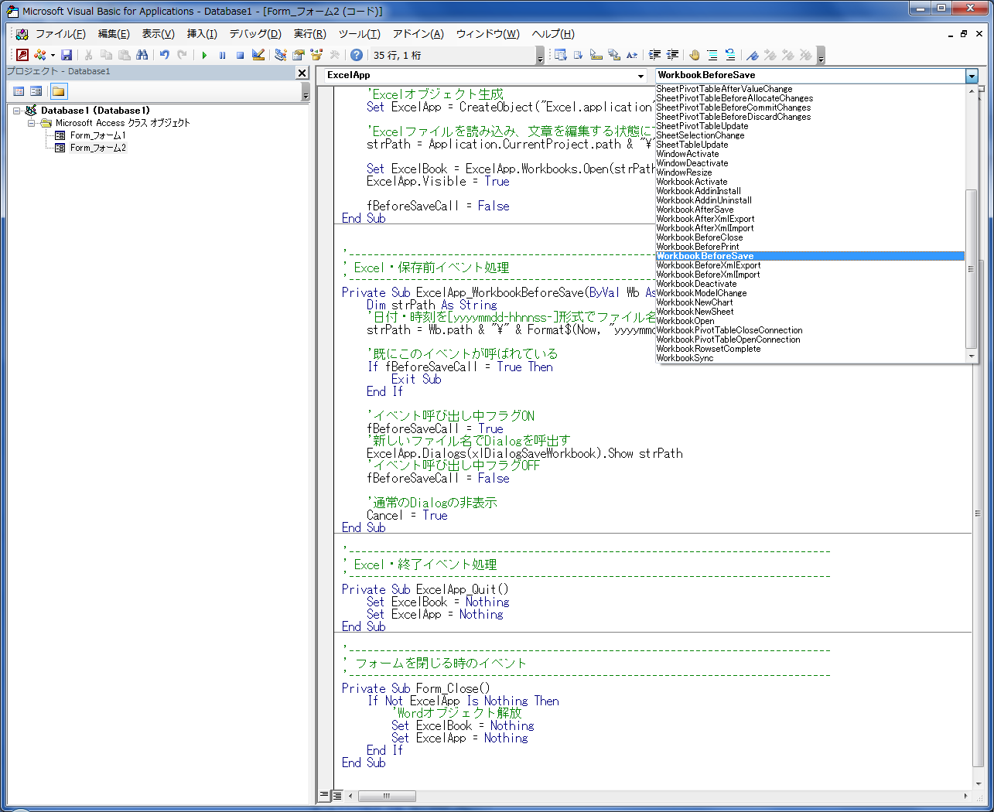Viewport: 994px width, 812px height.
Task: Close the procedure dropdown via its arrow
Action: [972, 76]
